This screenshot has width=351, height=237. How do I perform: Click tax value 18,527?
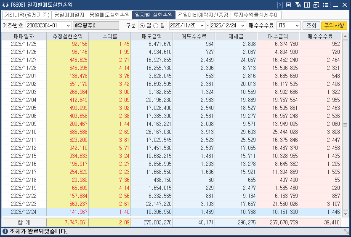pyautogui.click(x=248, y=108)
